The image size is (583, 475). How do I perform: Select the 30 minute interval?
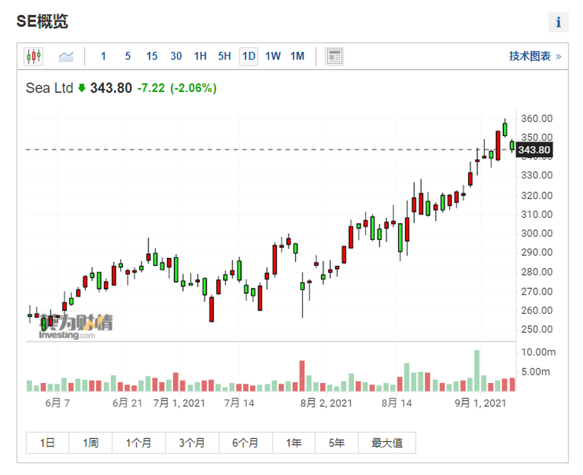(x=176, y=56)
